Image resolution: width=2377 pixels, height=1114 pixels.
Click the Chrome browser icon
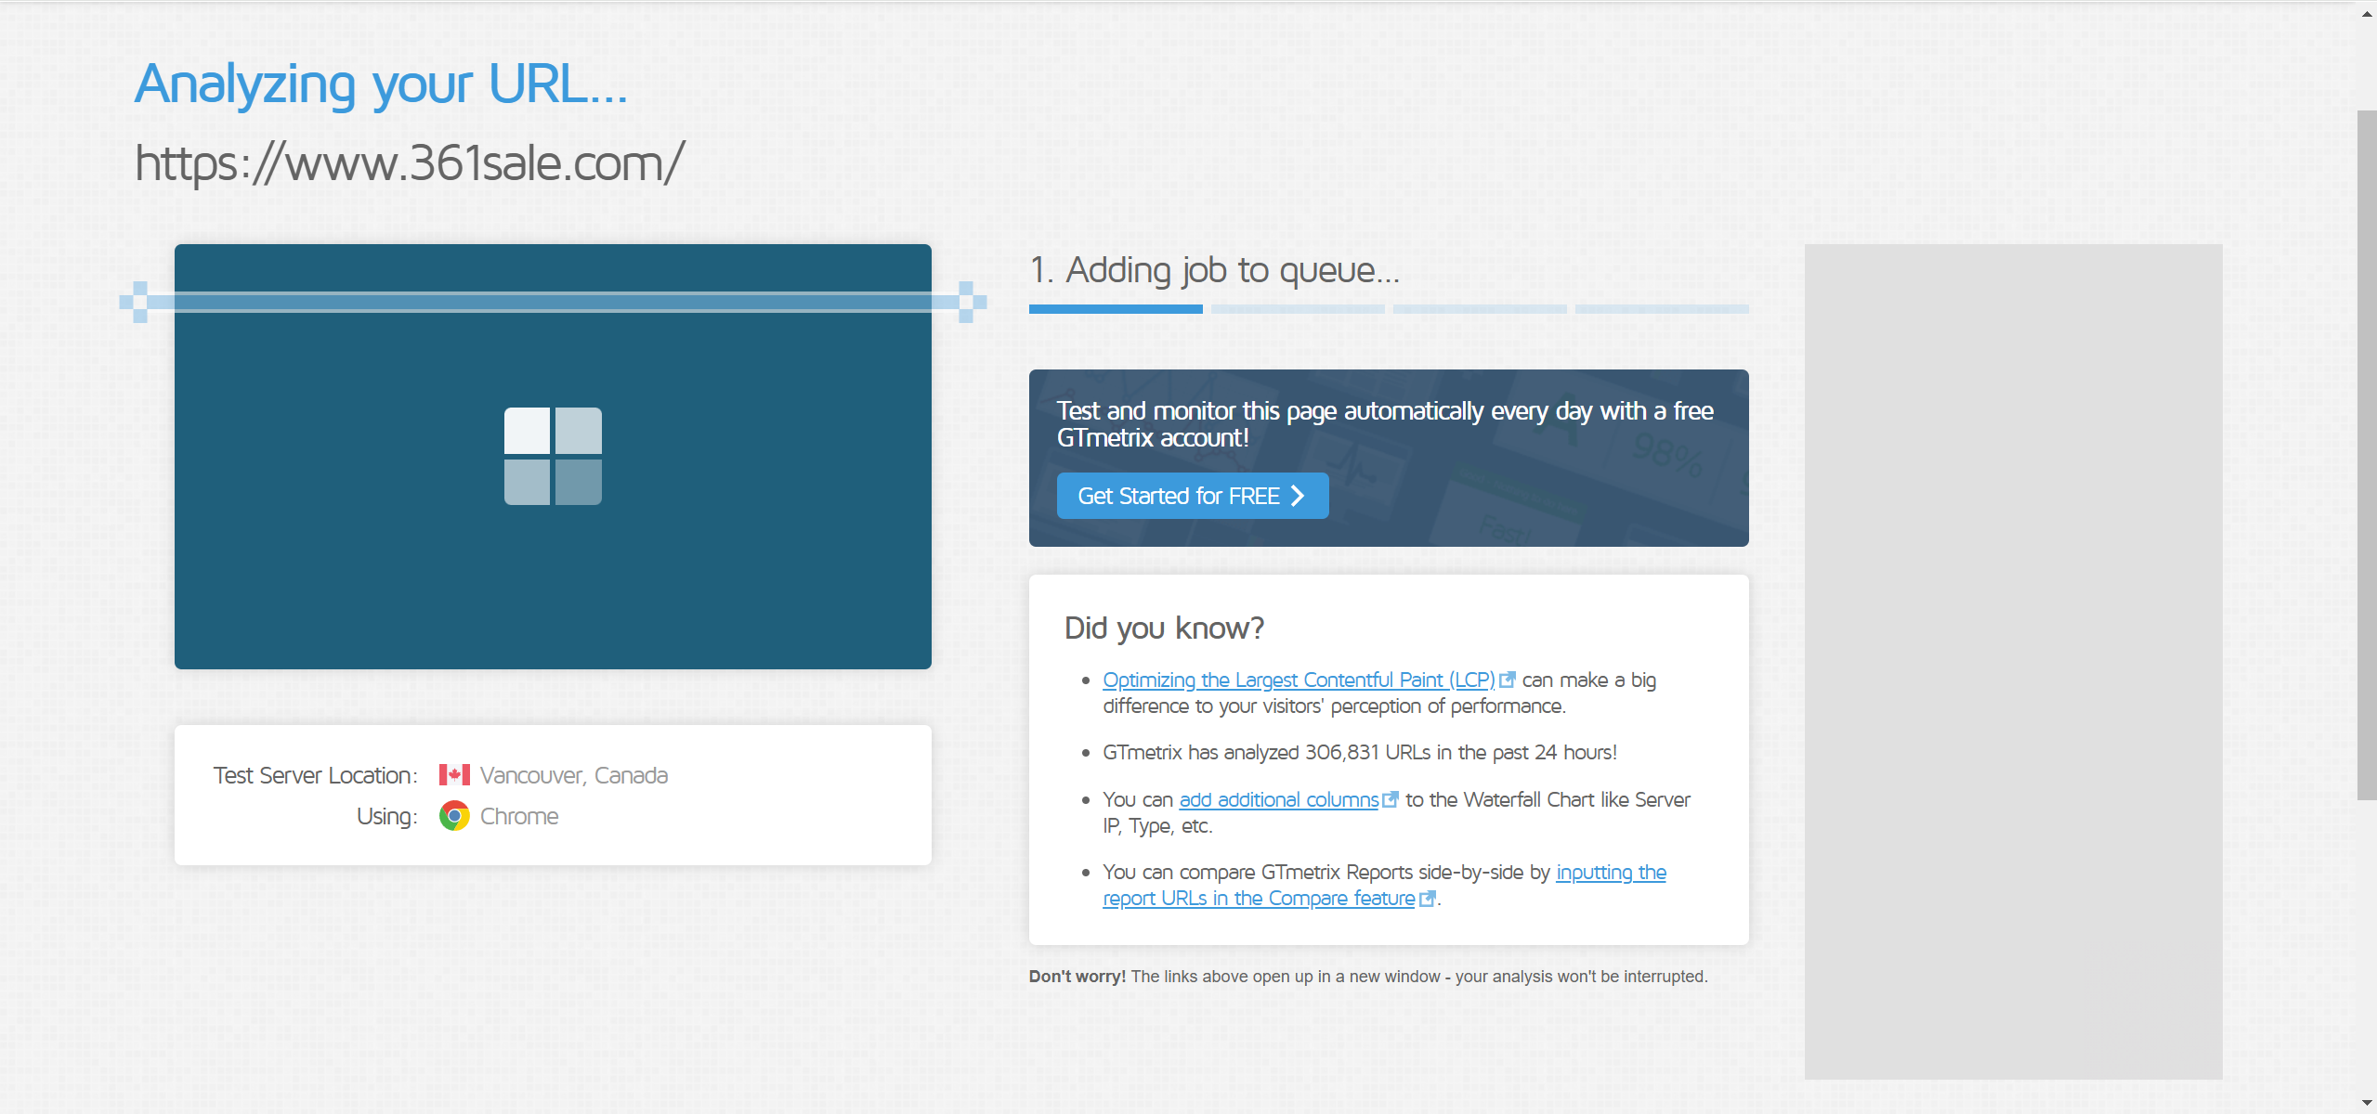click(454, 816)
